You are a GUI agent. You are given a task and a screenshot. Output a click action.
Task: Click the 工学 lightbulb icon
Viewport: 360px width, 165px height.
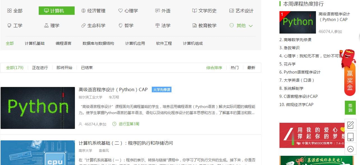(9, 25)
